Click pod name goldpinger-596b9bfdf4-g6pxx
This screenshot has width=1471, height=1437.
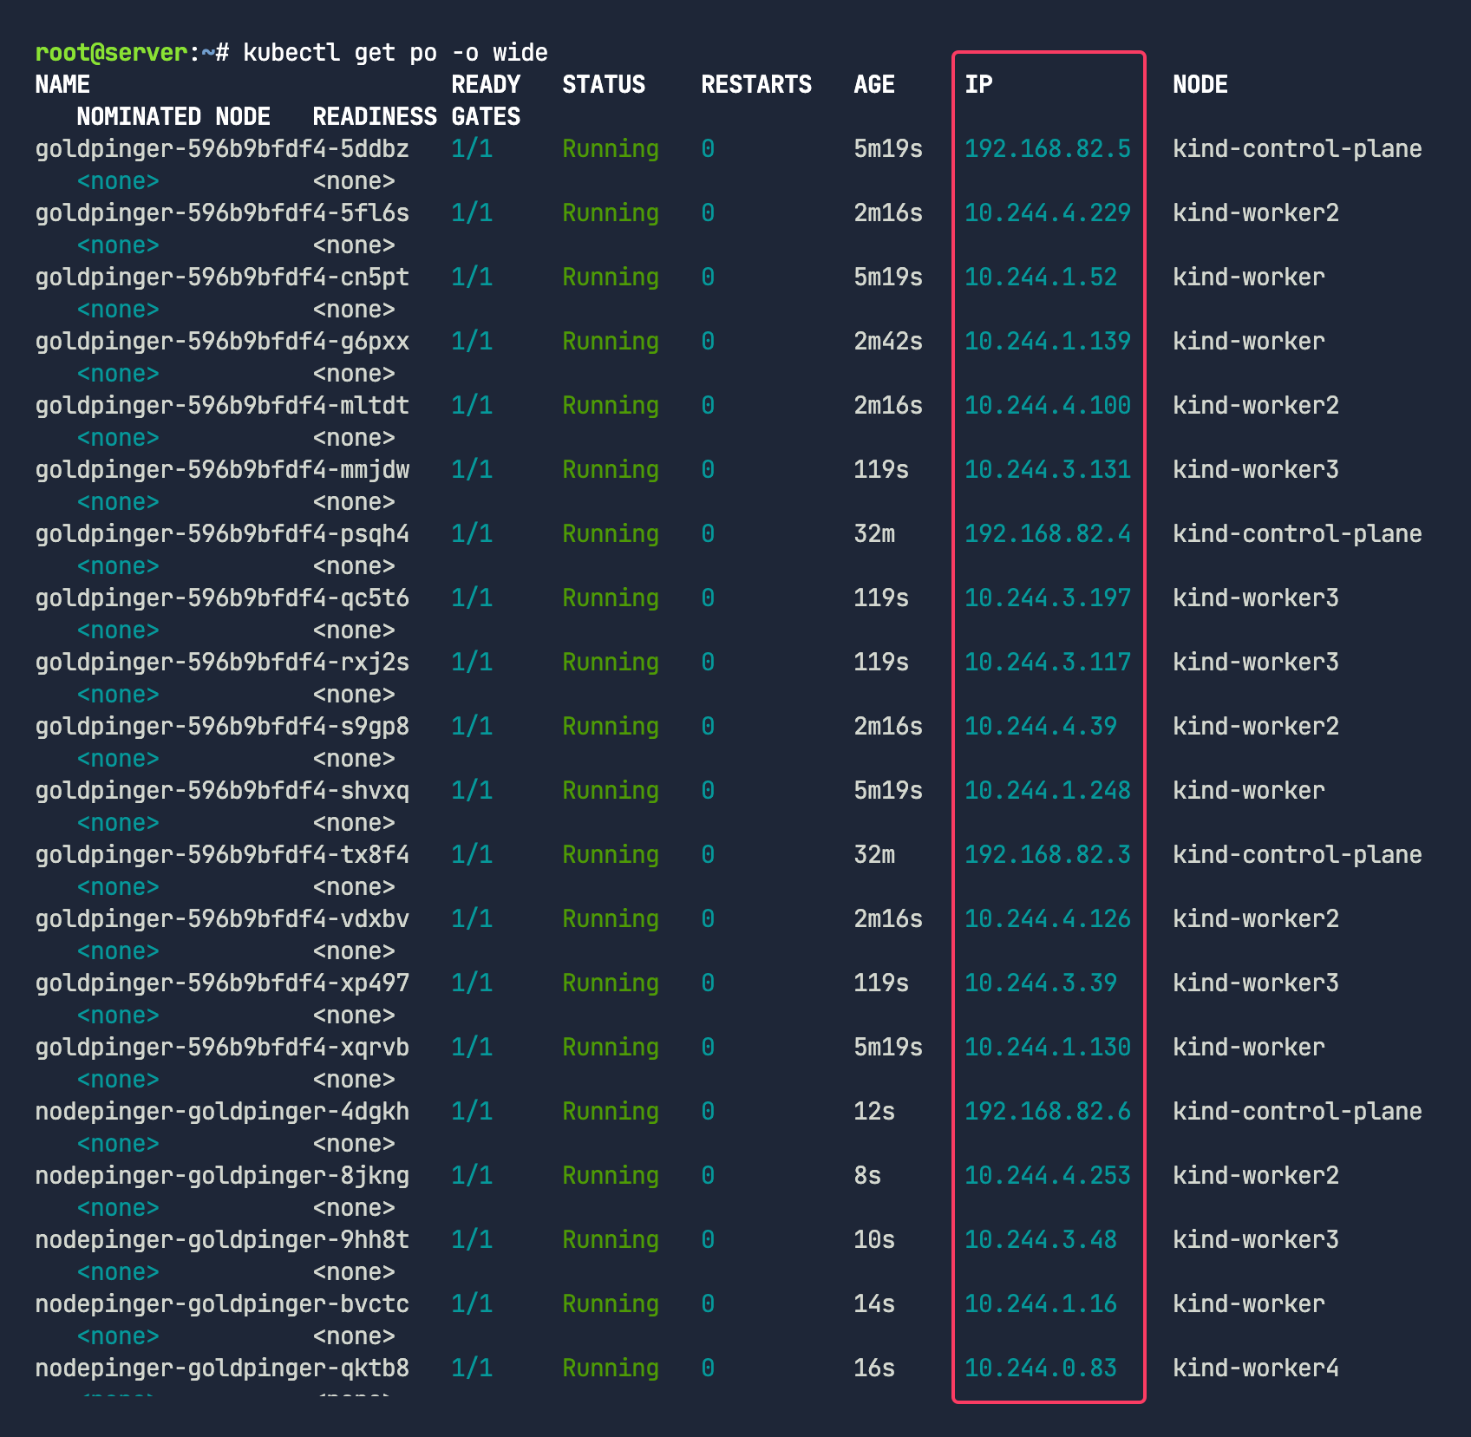coord(222,342)
